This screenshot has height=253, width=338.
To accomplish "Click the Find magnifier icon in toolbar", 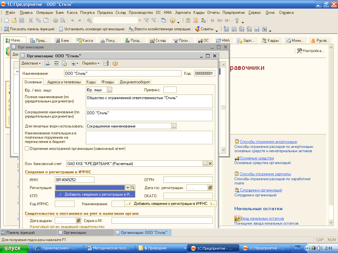I will [x=89, y=20].
